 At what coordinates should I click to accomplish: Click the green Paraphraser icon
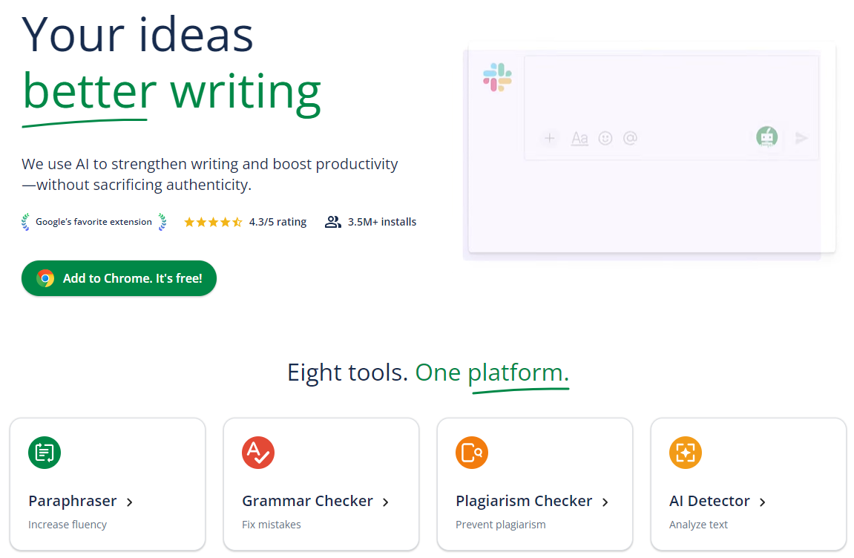tap(45, 452)
